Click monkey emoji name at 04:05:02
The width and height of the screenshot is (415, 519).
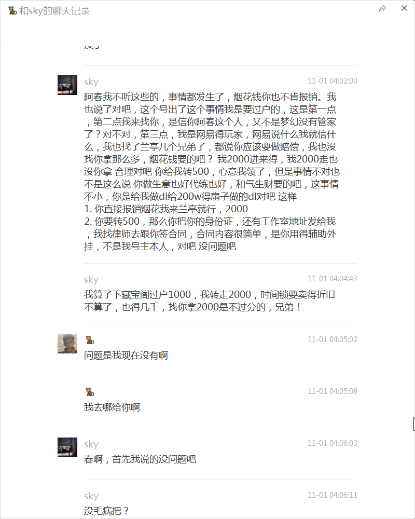coord(90,340)
